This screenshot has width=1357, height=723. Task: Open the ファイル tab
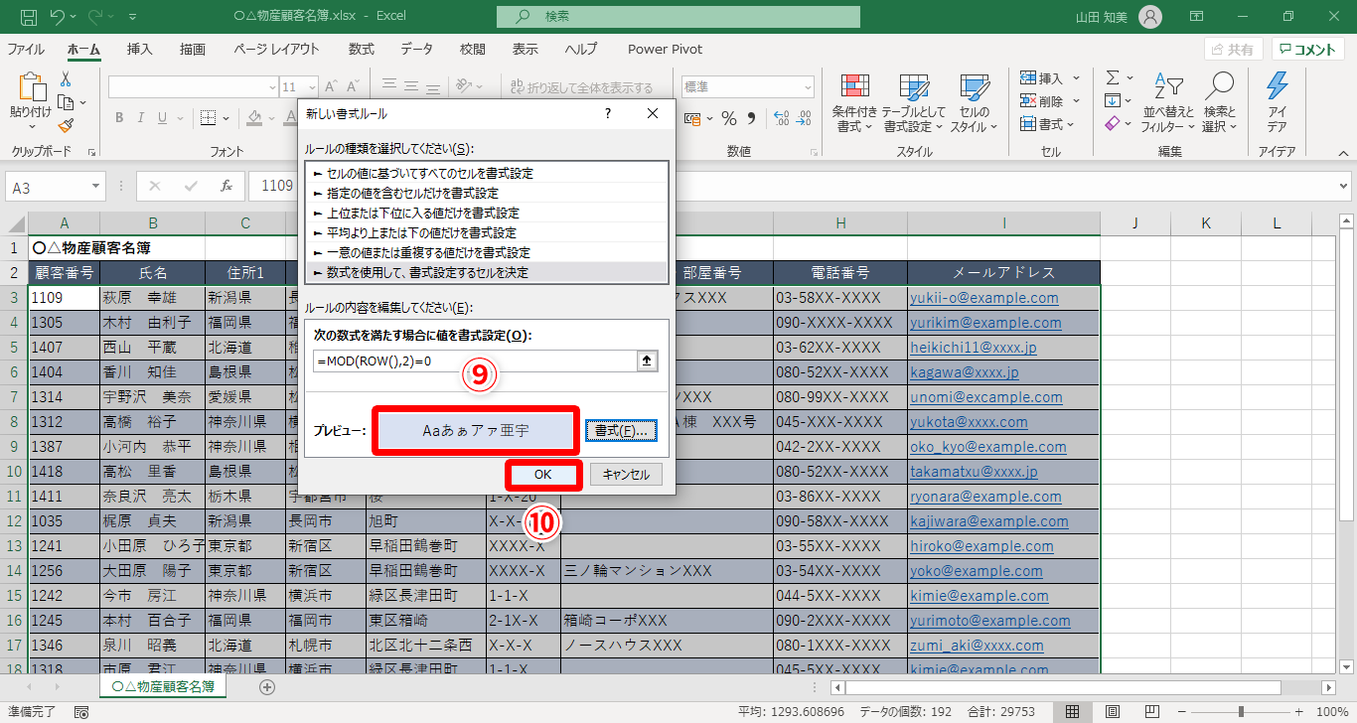(26, 50)
